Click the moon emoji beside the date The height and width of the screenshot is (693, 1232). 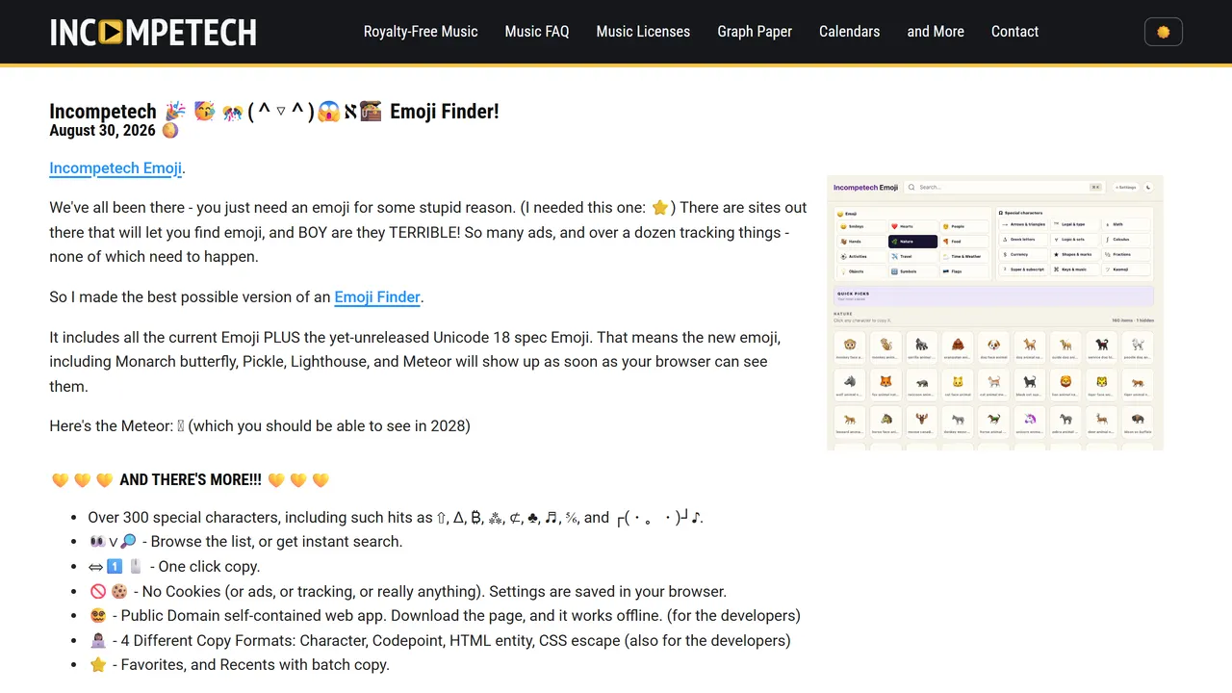click(169, 131)
